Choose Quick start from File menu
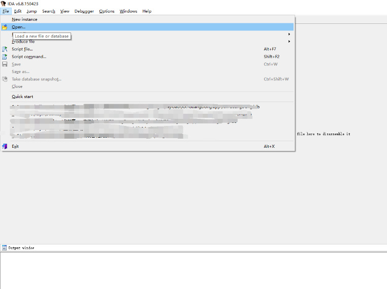The height and width of the screenshot is (289, 387). [x=147, y=97]
